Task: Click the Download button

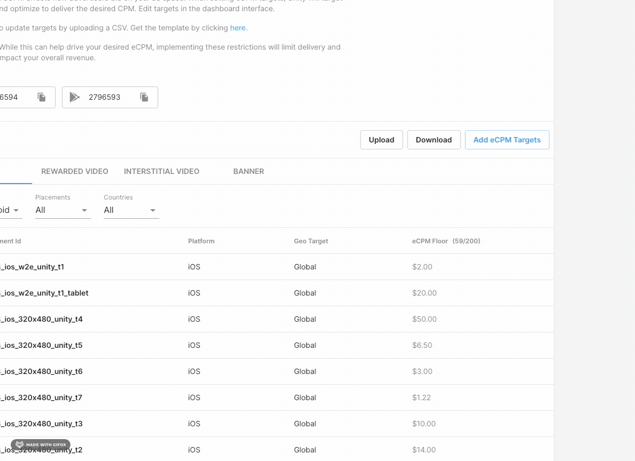Action: [434, 140]
